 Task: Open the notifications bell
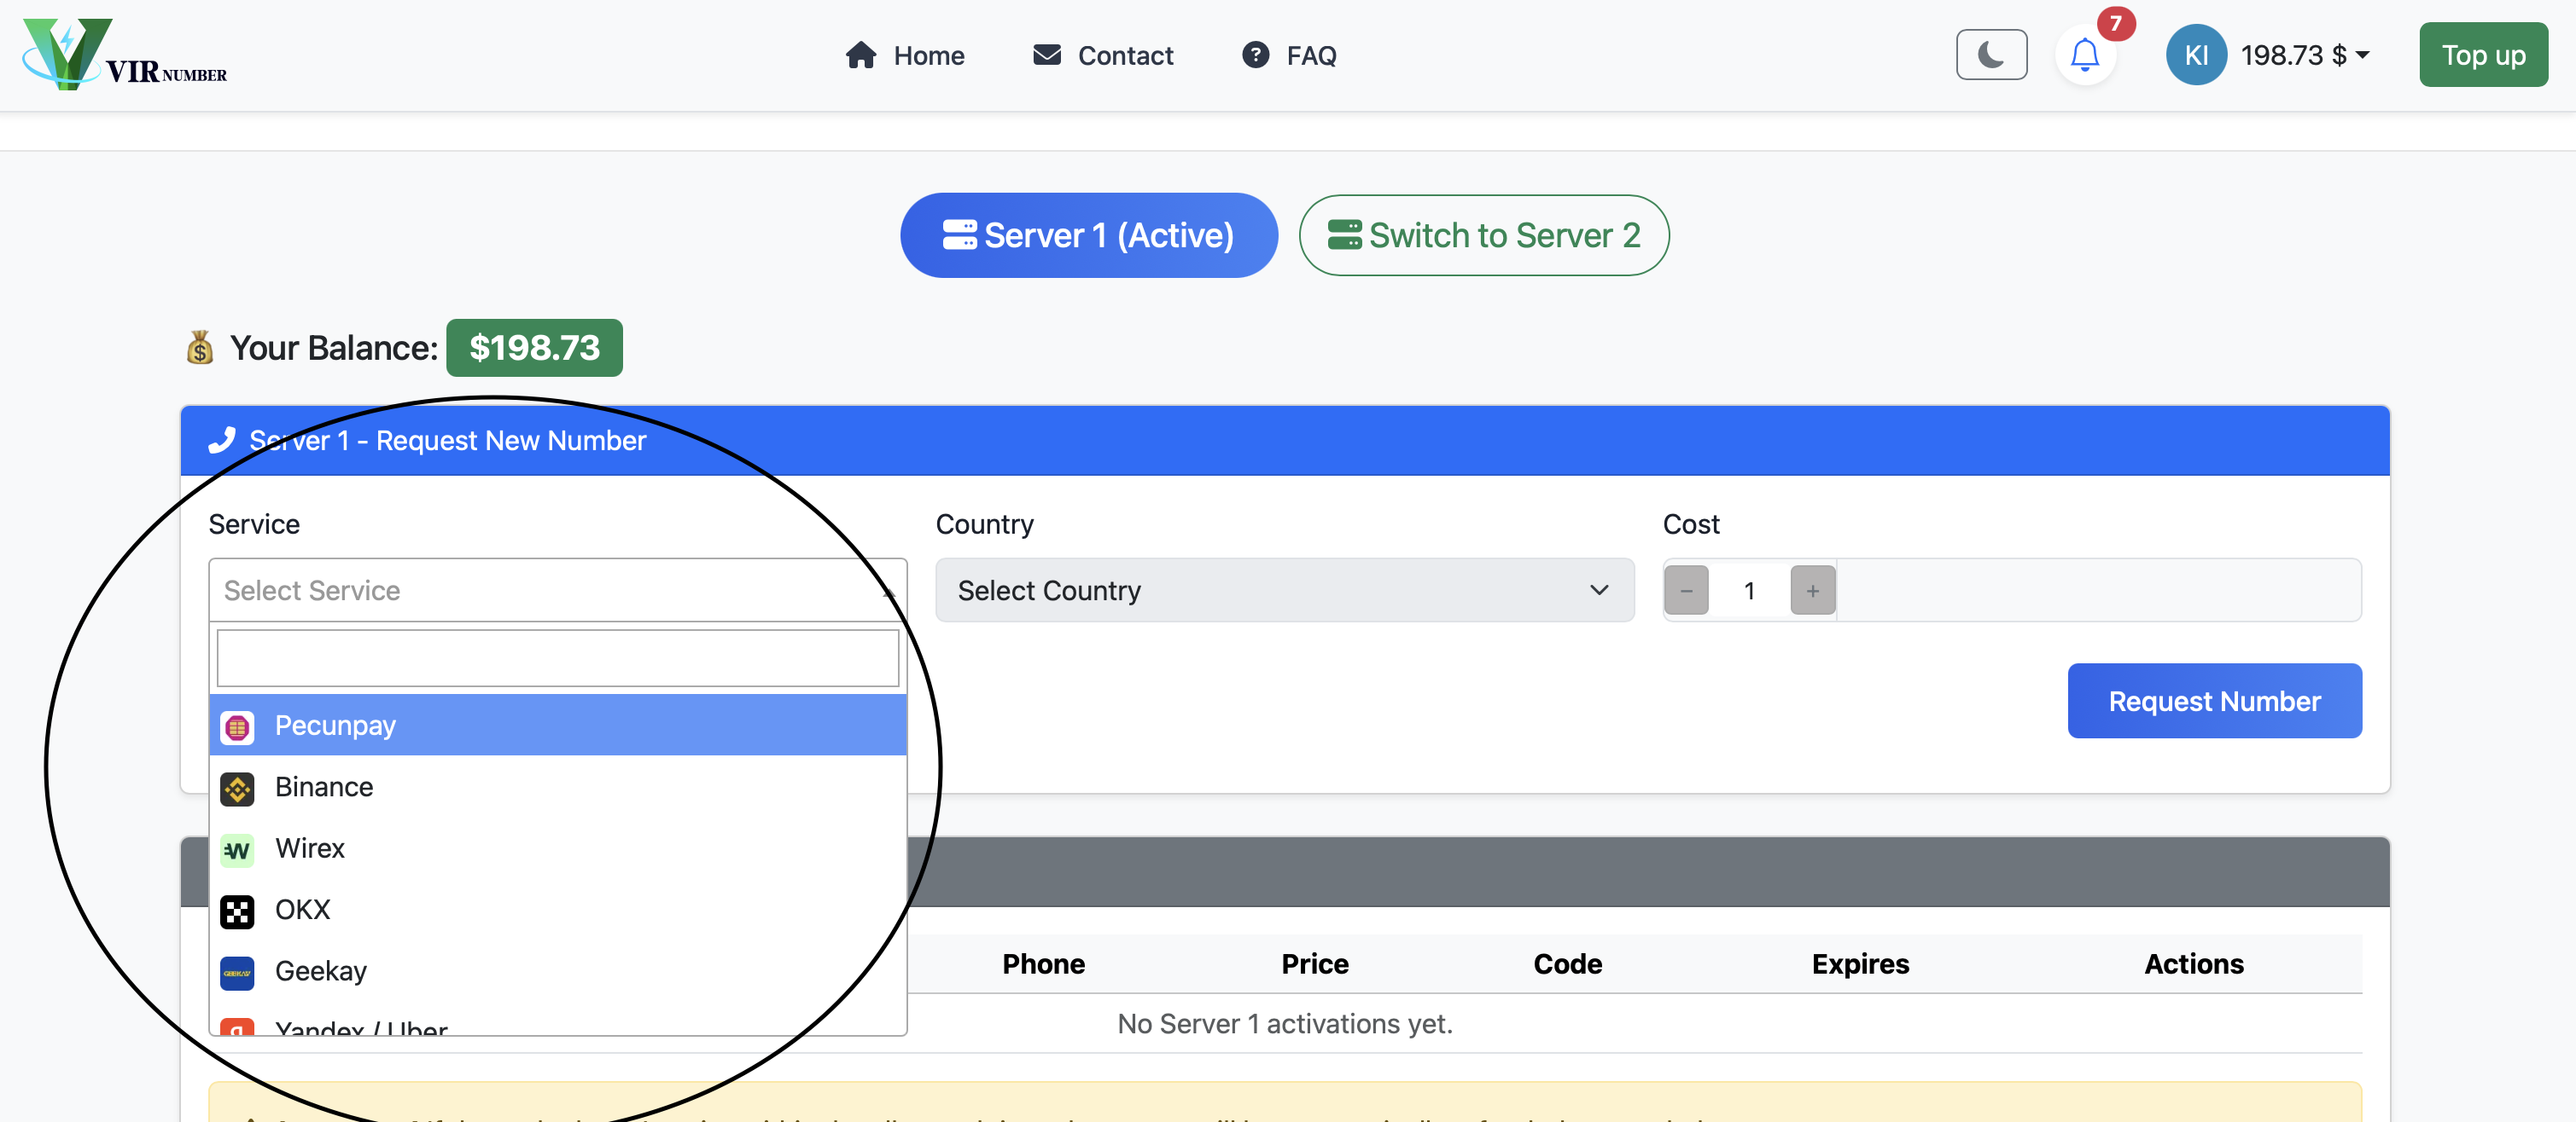2084,55
